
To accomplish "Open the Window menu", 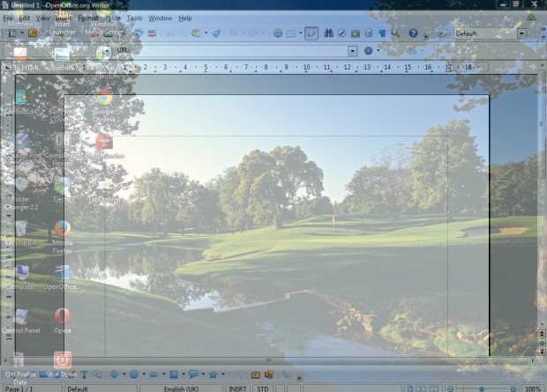I will click(160, 18).
